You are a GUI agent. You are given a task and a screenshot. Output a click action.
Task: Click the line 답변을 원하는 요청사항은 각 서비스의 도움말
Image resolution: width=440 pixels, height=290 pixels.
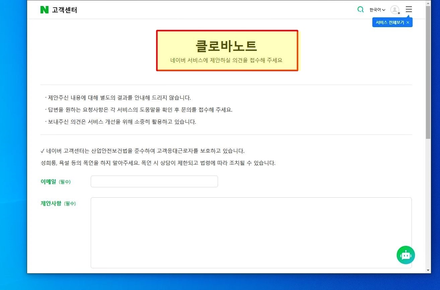click(139, 110)
